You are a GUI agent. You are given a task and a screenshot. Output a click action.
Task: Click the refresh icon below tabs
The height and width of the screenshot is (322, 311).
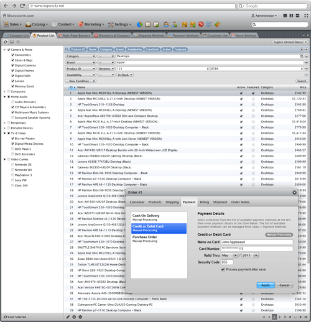click(6, 42)
